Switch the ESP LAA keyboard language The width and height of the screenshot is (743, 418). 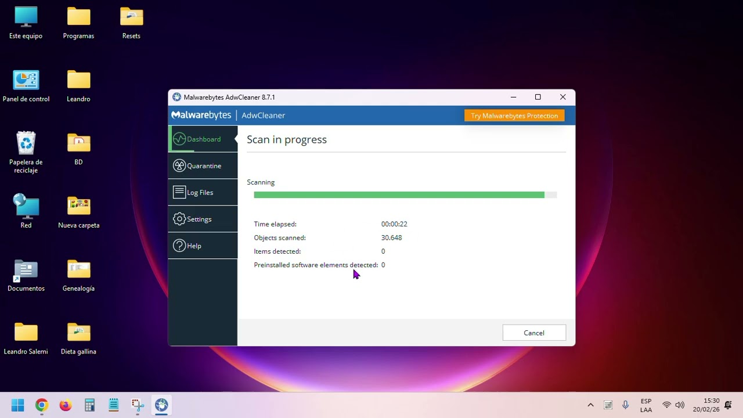tap(646, 405)
